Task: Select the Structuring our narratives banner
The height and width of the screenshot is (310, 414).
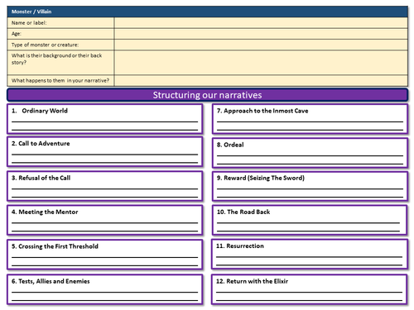Action: click(207, 95)
